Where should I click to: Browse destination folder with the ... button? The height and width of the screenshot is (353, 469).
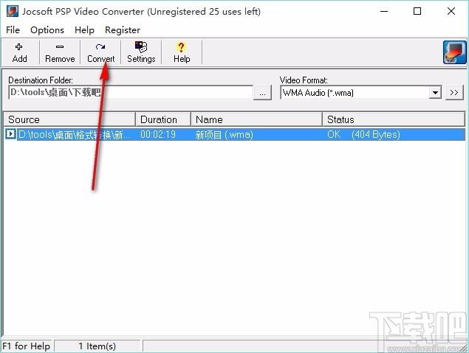pos(262,93)
